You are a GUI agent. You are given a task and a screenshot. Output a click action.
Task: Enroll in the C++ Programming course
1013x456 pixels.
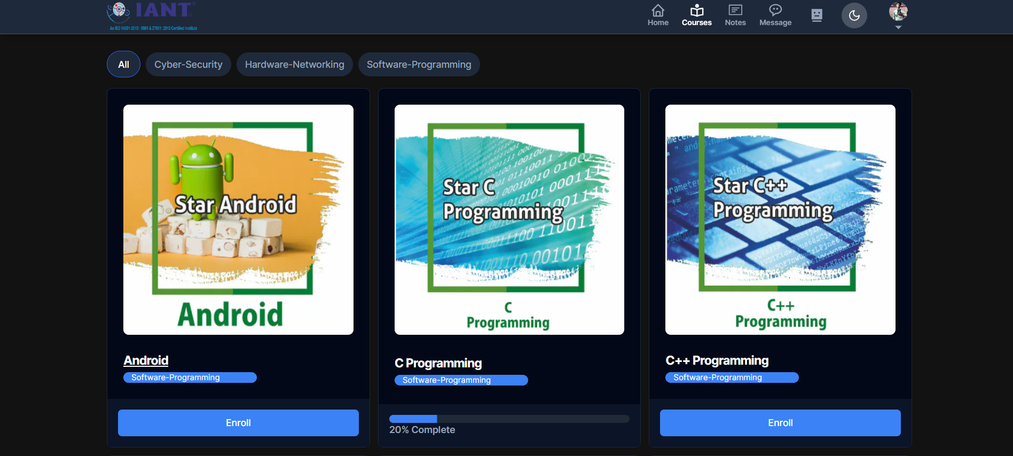(x=780, y=423)
